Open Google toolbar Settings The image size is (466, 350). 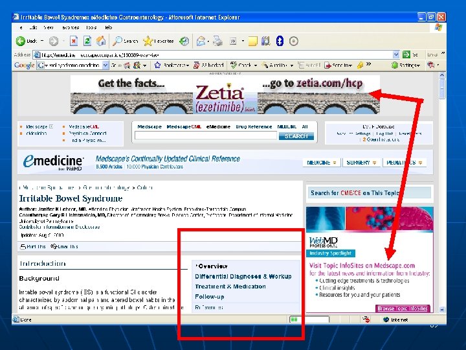[x=406, y=65]
